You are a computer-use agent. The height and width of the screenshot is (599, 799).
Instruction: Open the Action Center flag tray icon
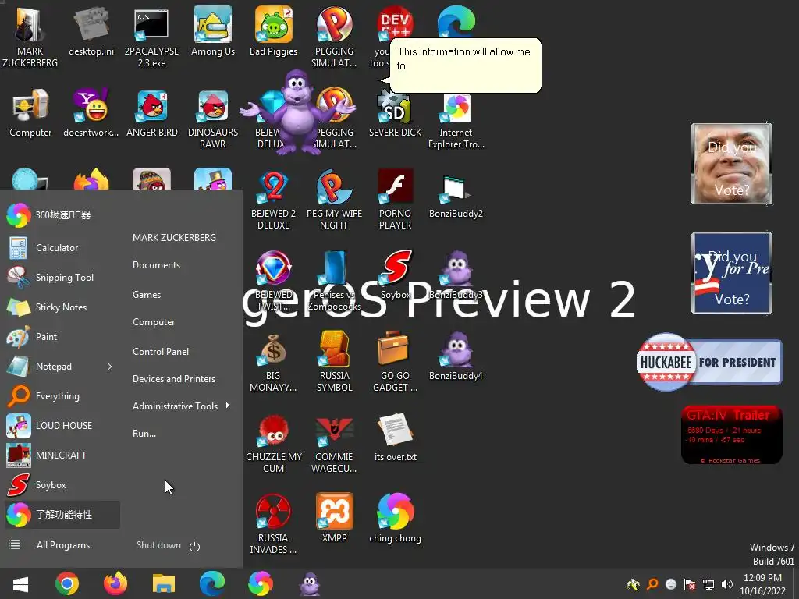click(x=690, y=584)
